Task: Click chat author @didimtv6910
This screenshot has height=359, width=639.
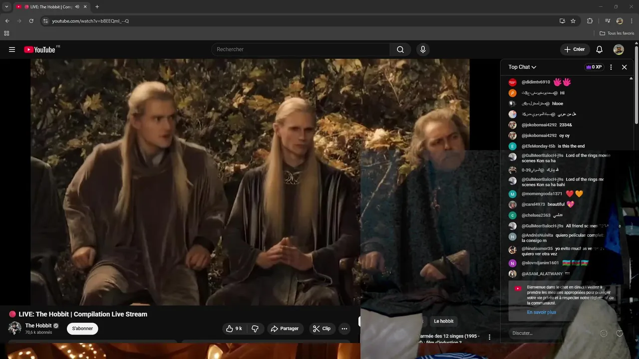Action: tap(536, 82)
